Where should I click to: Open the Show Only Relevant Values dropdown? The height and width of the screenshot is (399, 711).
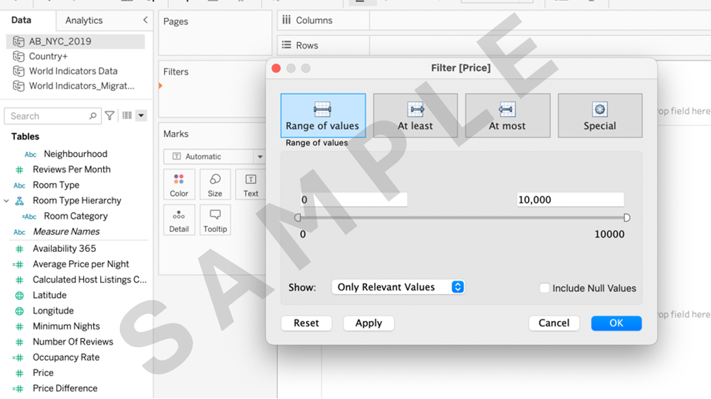(398, 287)
